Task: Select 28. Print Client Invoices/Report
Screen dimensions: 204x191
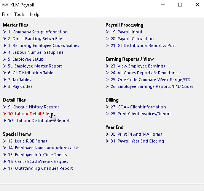Action: (x=141, y=114)
